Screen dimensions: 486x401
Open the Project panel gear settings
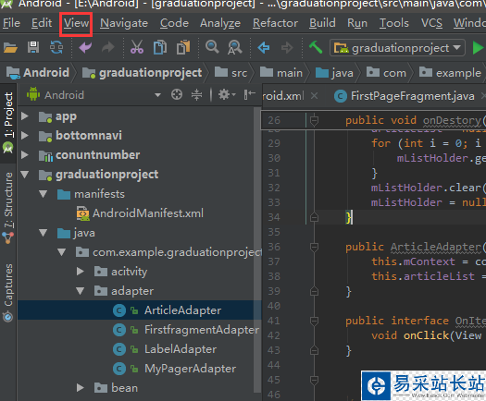(x=227, y=94)
